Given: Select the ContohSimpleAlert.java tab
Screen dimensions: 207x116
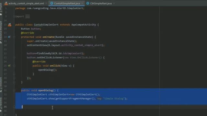Looking at the screenshot, I should tap(67, 4).
